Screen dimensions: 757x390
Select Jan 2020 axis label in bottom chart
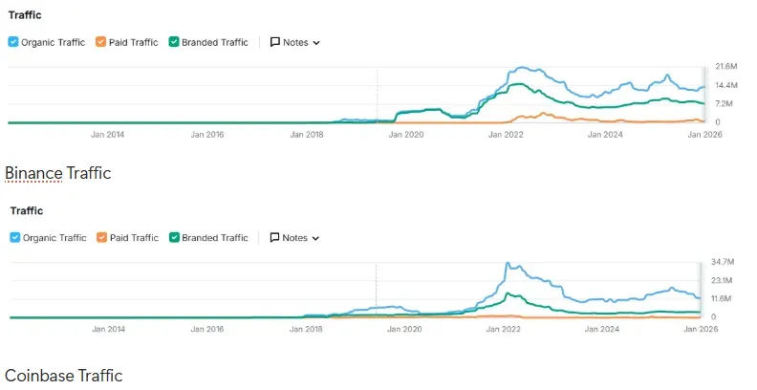(405, 329)
